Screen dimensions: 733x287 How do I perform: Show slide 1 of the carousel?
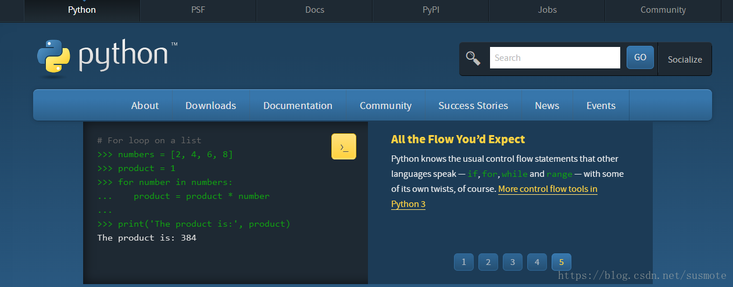click(464, 262)
